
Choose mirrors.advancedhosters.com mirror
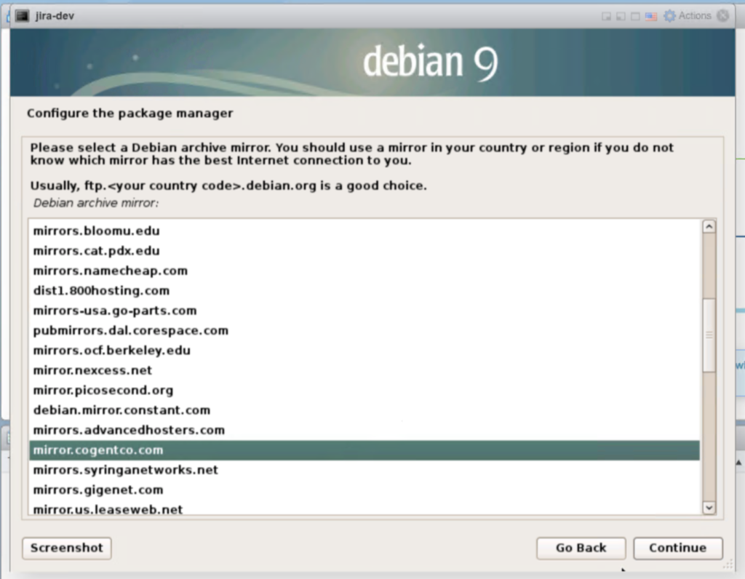(364, 431)
